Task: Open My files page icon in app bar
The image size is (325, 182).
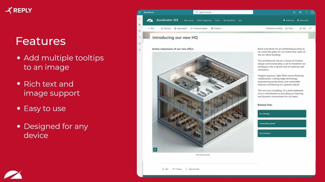Action: coord(139,37)
